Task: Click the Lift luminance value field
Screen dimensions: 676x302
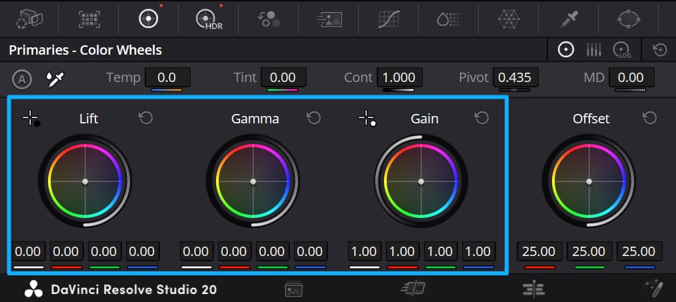Action: point(29,251)
